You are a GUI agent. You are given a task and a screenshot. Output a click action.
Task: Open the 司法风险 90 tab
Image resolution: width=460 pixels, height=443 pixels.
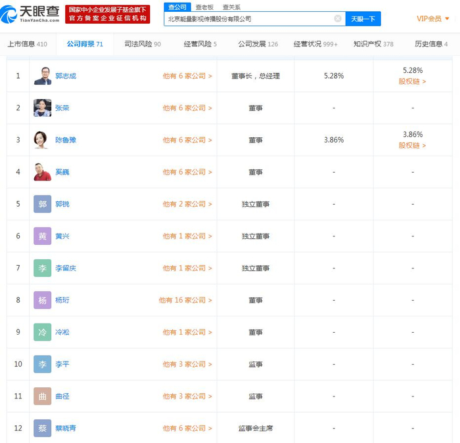pos(143,44)
